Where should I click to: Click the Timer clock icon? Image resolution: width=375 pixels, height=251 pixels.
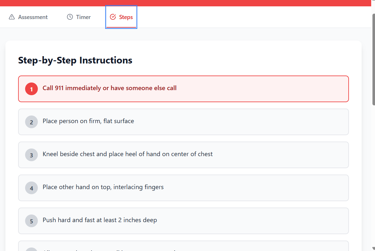(x=70, y=17)
